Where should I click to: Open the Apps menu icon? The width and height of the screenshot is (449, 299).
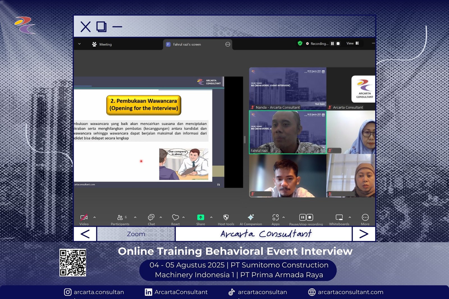[275, 217]
